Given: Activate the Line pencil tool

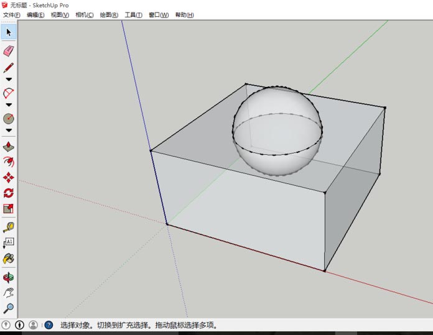Looking at the screenshot, I should 9,67.
